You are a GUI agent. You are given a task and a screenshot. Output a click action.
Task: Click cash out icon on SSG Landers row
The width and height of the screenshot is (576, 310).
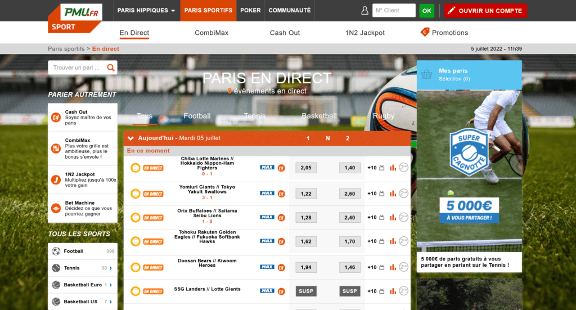point(281,291)
